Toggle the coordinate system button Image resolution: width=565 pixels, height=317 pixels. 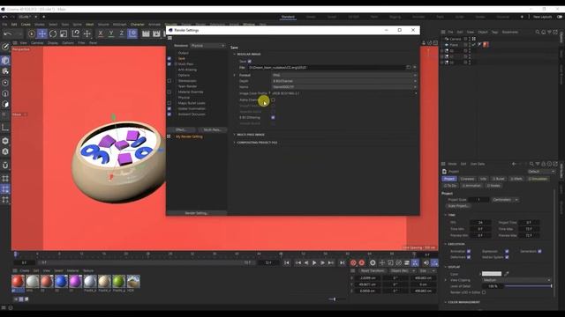tap(132, 33)
